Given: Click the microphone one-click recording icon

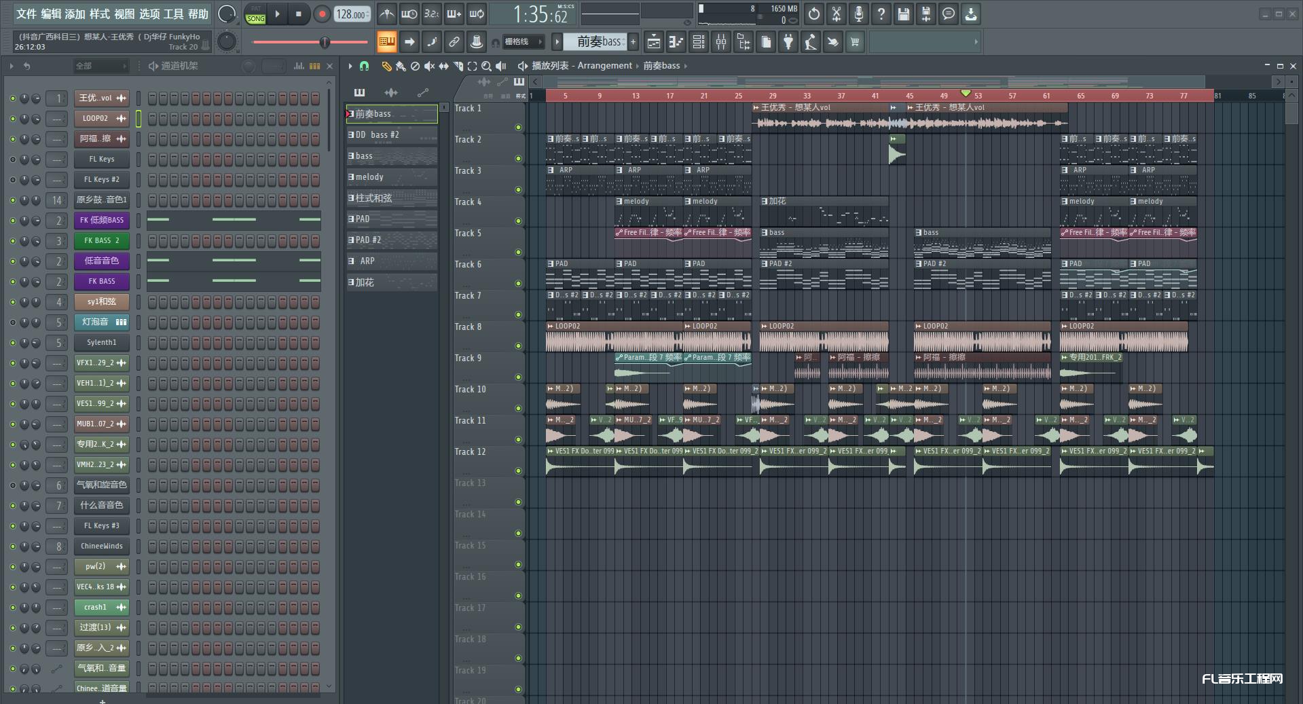Looking at the screenshot, I should click(859, 14).
